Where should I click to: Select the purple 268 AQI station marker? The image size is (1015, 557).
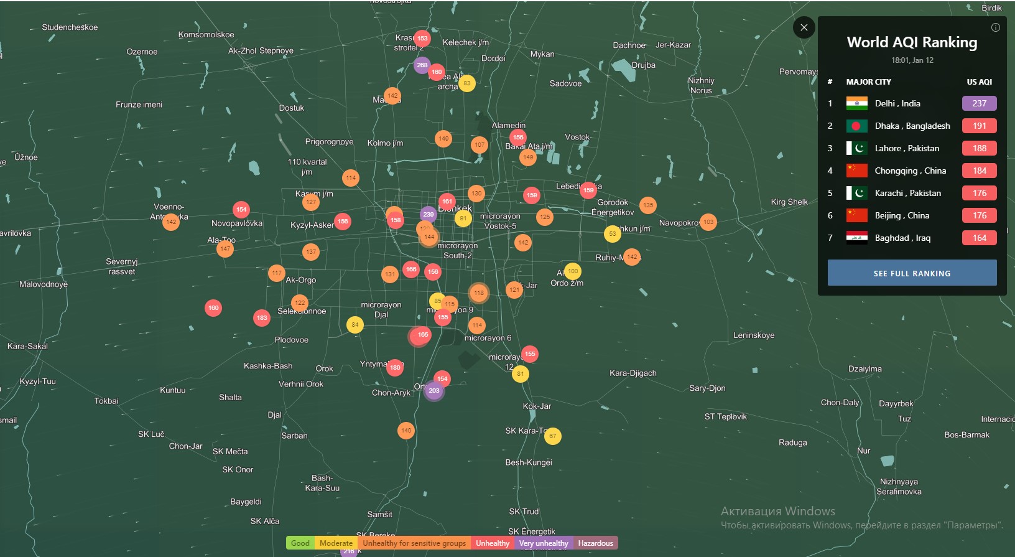422,65
